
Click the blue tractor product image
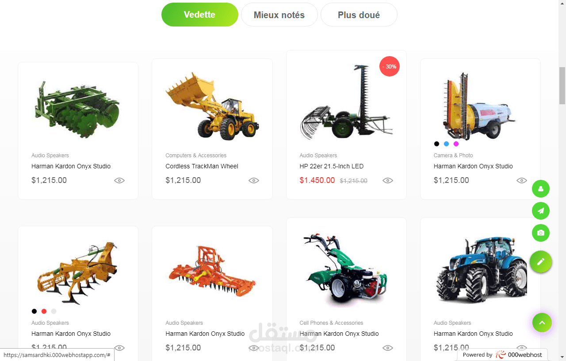(x=480, y=270)
